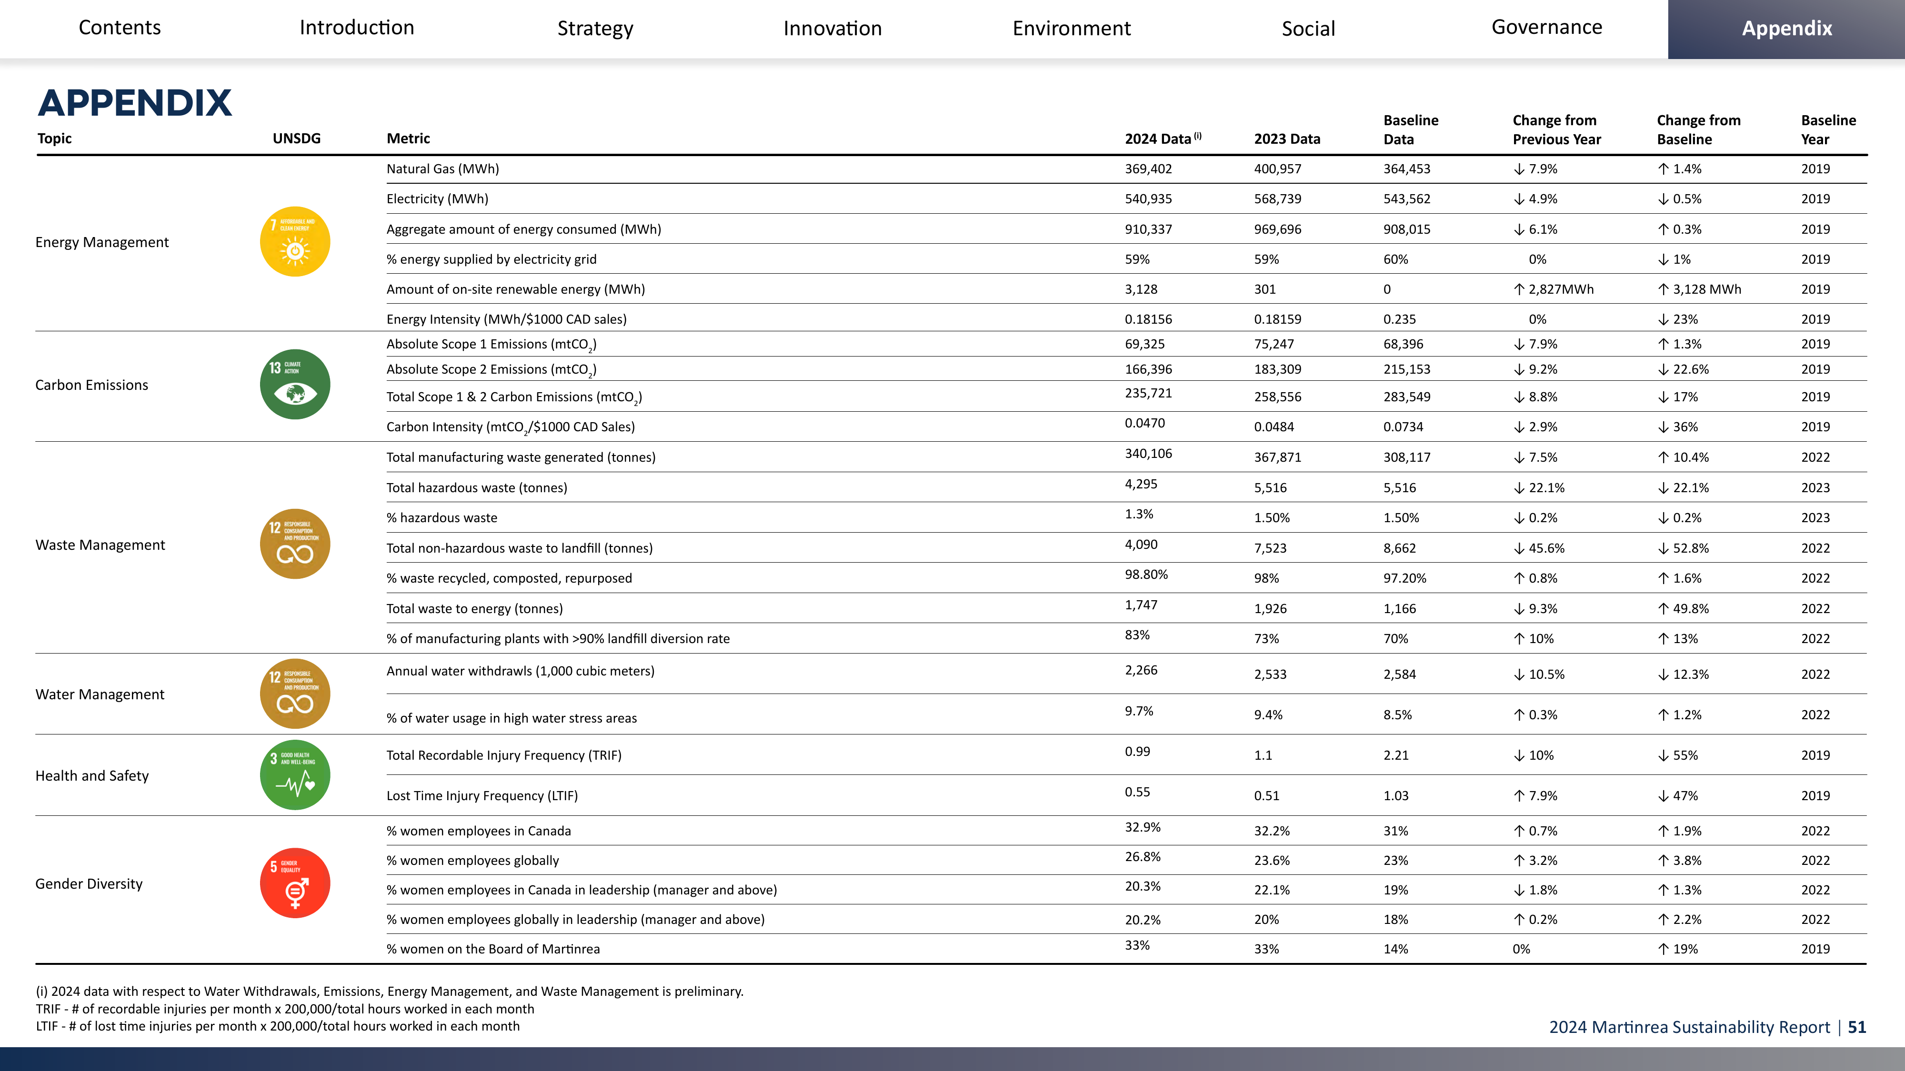Screen dimensions: 1905x1071
Task: Click the 'Gender Diversity' topic label
Action: point(89,884)
